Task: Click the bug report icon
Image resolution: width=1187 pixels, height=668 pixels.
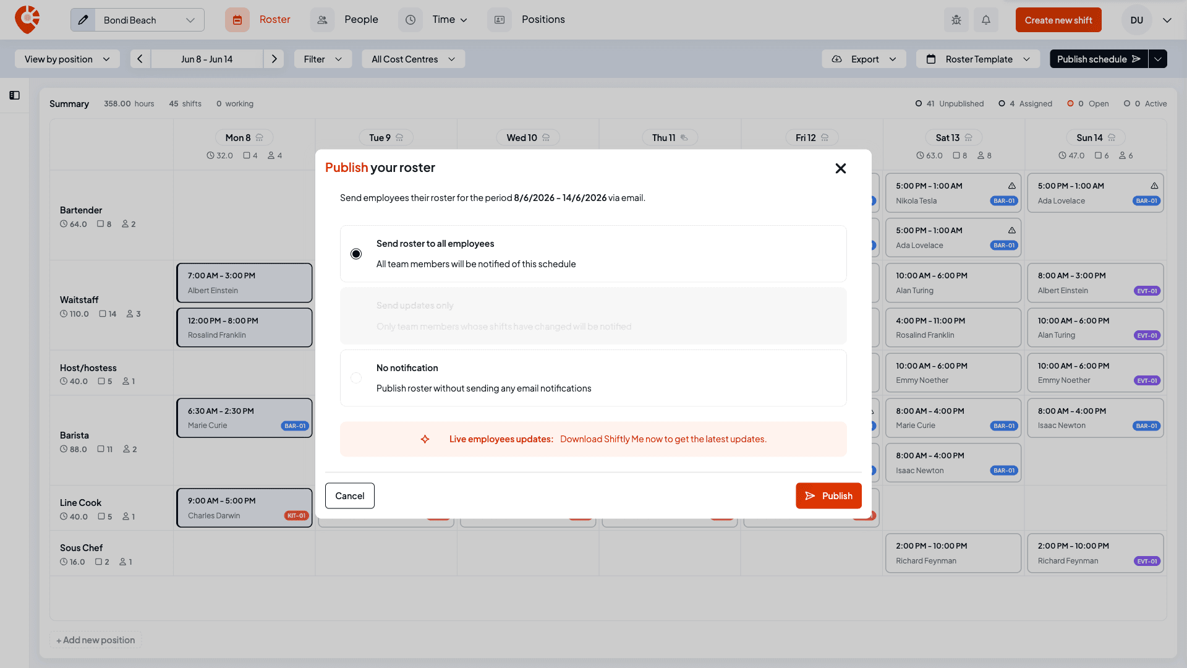Action: point(956,20)
